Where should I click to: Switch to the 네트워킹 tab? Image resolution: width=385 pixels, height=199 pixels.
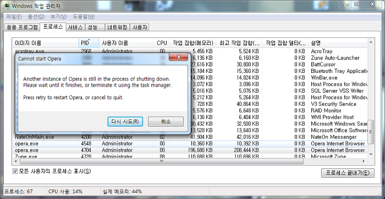pyautogui.click(x=117, y=27)
